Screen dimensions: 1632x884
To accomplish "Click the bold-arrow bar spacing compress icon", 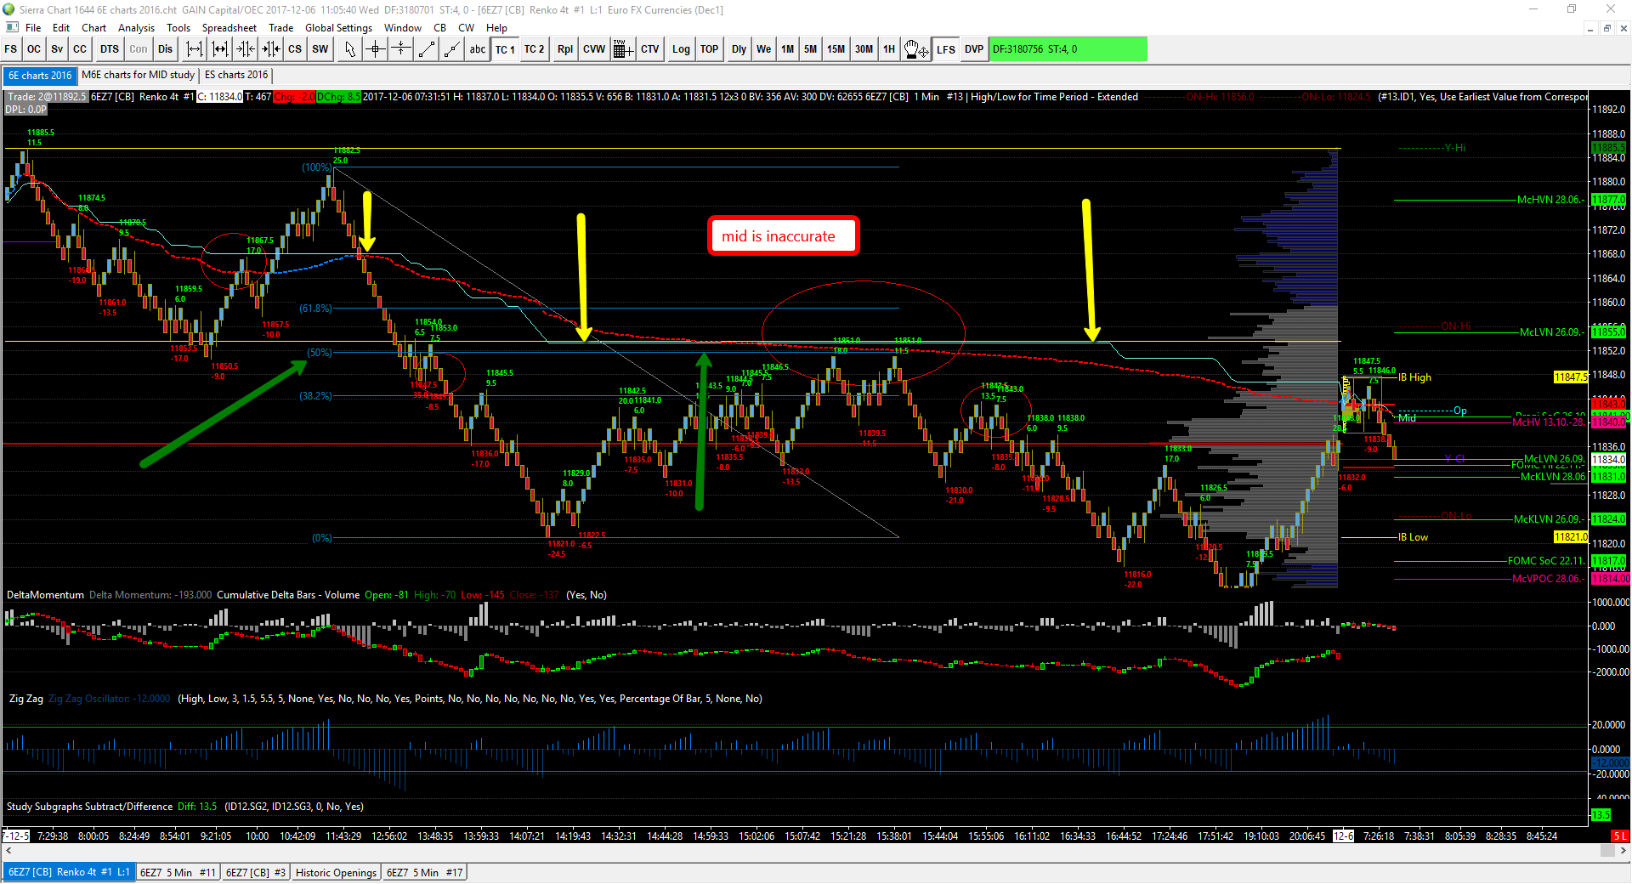I will point(271,49).
